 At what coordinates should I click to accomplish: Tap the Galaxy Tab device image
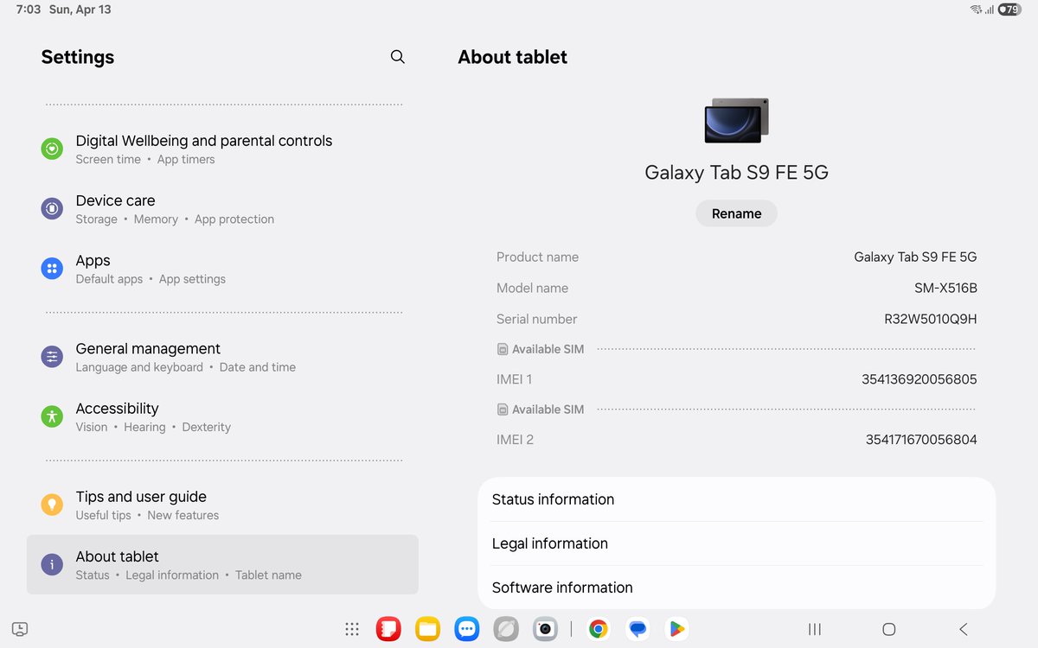(x=737, y=120)
